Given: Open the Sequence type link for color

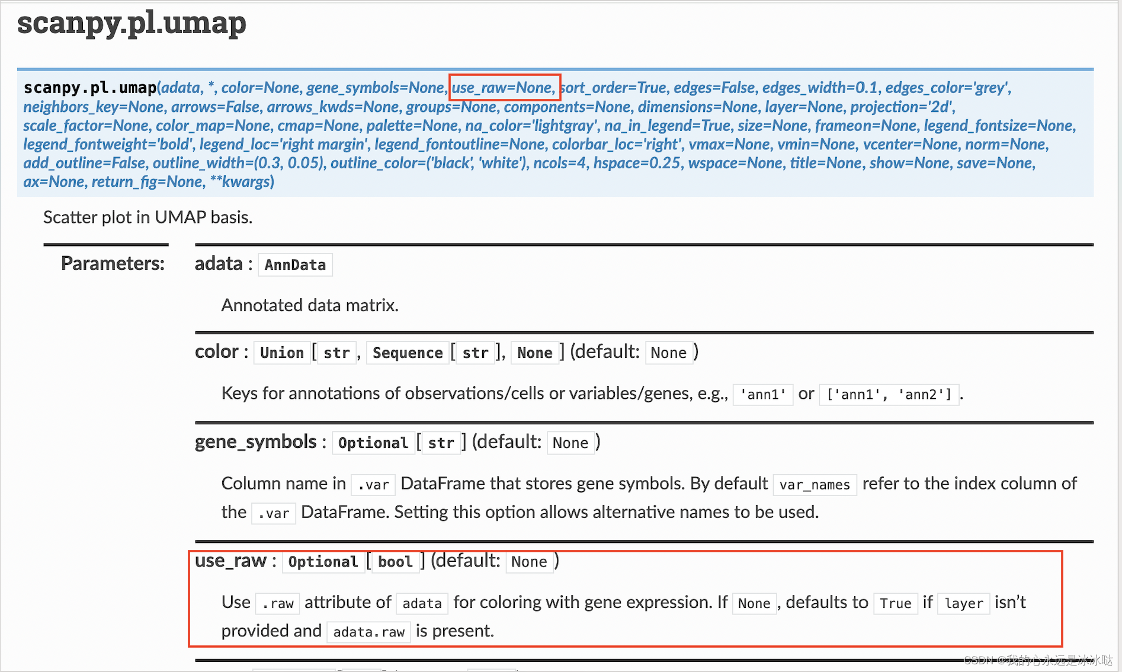Looking at the screenshot, I should pyautogui.click(x=408, y=353).
